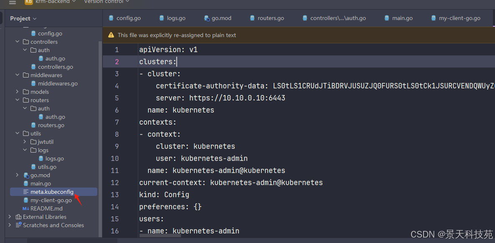Click the controllers folder icon
The image size is (495, 243).
click(x=26, y=42)
